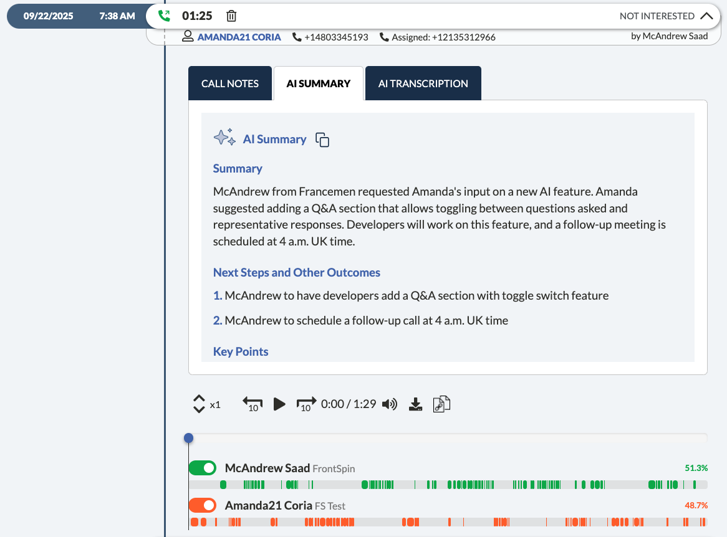The width and height of the screenshot is (727, 537).
Task: Collapse the NOT INTERESTED call entry chevron
Action: [x=706, y=16]
